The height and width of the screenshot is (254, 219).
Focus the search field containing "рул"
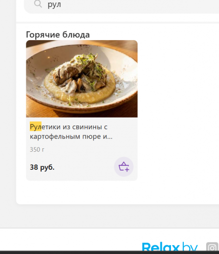[x=121, y=5]
